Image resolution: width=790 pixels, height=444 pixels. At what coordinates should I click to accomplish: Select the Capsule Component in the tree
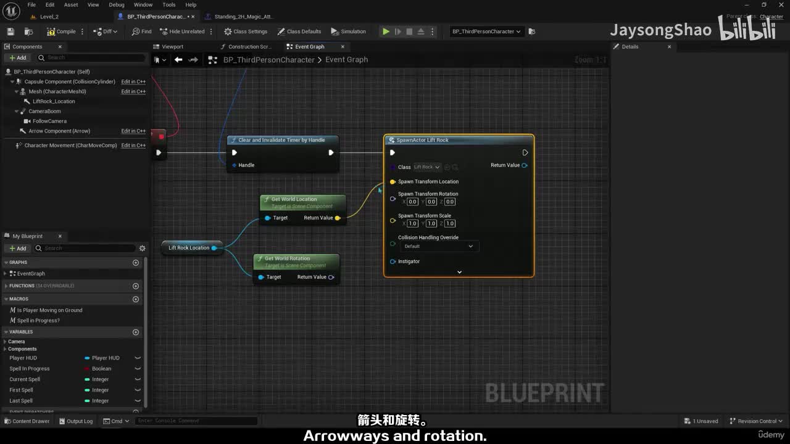(x=70, y=81)
